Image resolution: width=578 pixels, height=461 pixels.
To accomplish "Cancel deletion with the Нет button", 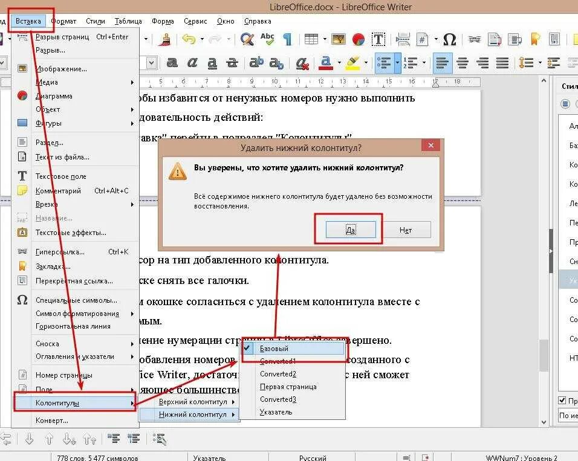I will (x=406, y=230).
